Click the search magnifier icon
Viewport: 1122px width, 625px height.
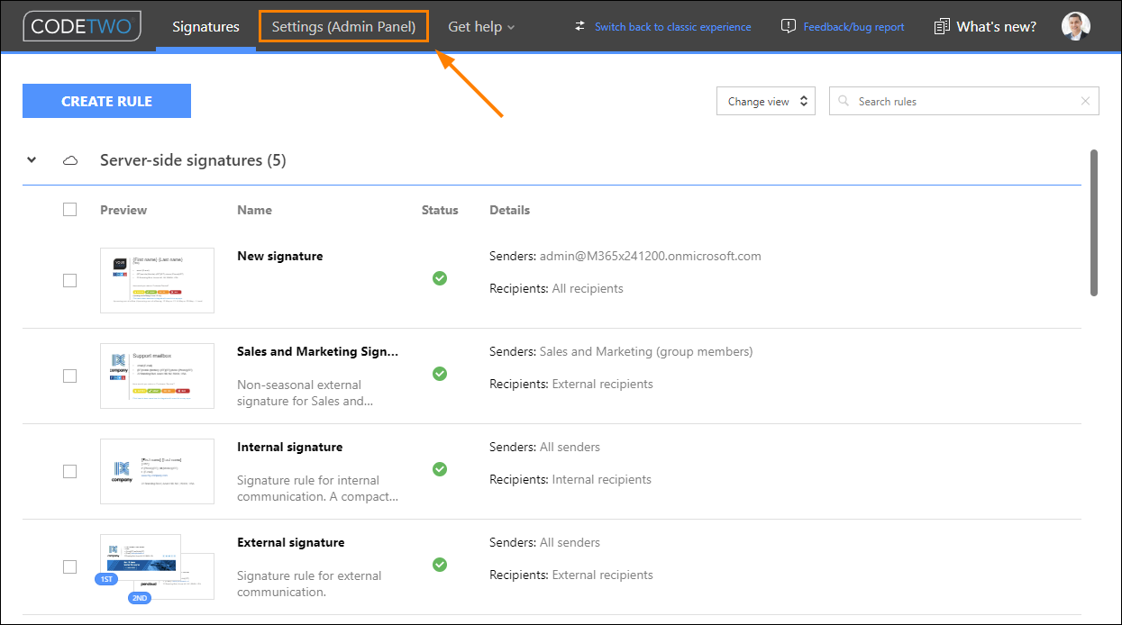point(844,101)
